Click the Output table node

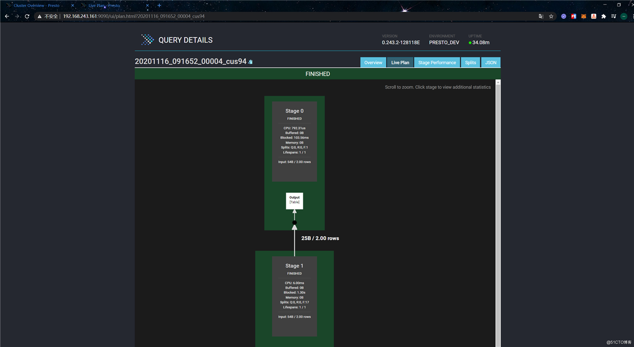pyautogui.click(x=294, y=200)
